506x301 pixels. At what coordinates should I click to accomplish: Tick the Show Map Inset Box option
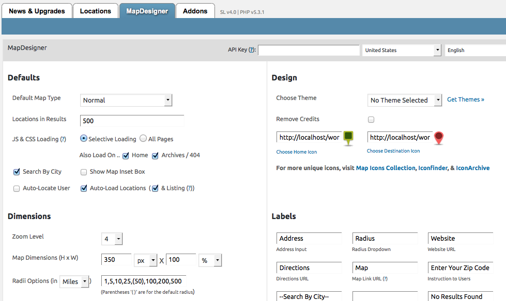(84, 172)
